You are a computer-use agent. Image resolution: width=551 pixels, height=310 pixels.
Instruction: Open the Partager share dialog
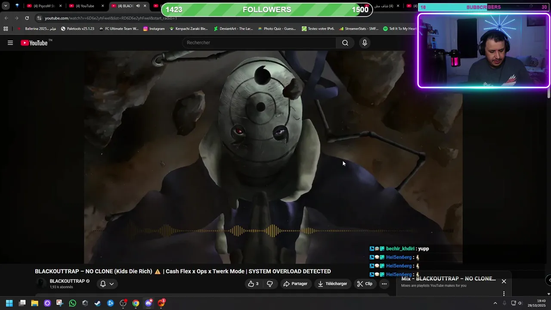click(x=295, y=284)
